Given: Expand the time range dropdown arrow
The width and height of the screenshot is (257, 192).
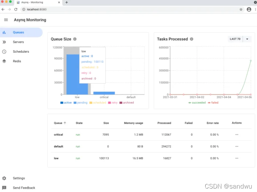Looking at the screenshot, I should click(x=247, y=39).
